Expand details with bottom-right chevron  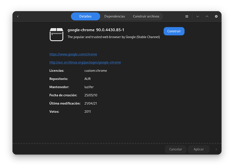(x=216, y=149)
